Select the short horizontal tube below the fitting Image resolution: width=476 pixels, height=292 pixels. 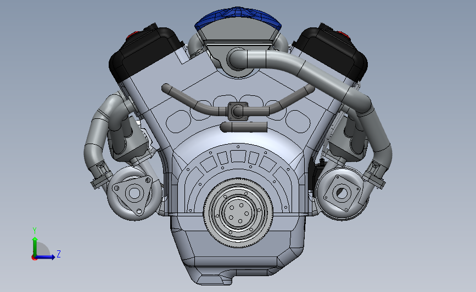point(243,127)
